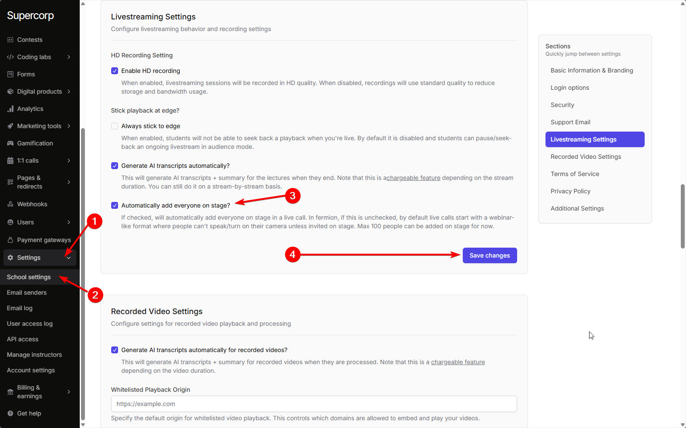This screenshot has width=686, height=428.
Task: Expand the Coding labs submenu chevron
Action: click(69, 57)
